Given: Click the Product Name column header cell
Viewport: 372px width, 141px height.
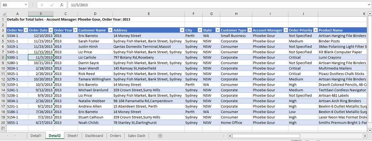Looking at the screenshot, I should point(343,30).
